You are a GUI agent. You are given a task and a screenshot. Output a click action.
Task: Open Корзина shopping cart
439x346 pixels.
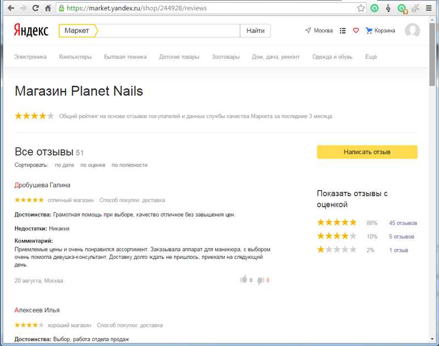pos(380,31)
